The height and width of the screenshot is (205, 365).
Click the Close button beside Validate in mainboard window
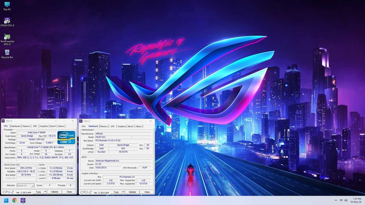147,192
